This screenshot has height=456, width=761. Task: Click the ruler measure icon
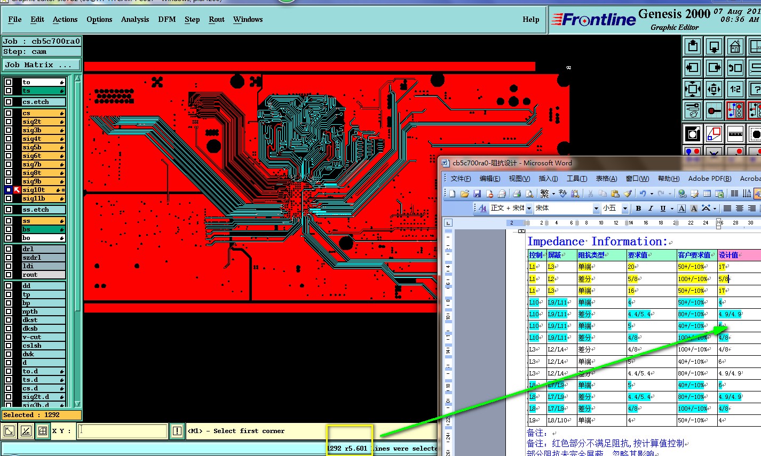click(735, 133)
